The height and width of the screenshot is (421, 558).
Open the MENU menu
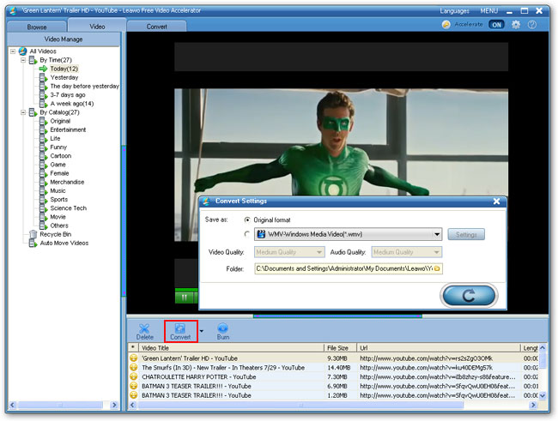pos(489,11)
